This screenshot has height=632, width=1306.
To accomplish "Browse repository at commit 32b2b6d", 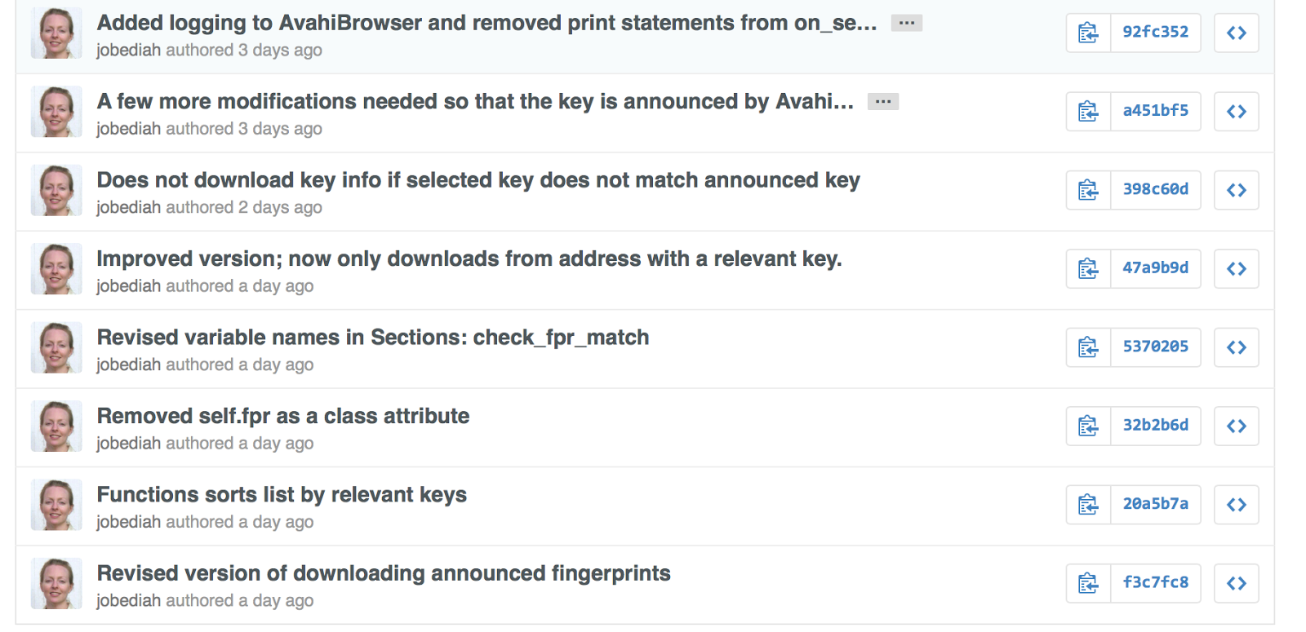I will click(1237, 426).
